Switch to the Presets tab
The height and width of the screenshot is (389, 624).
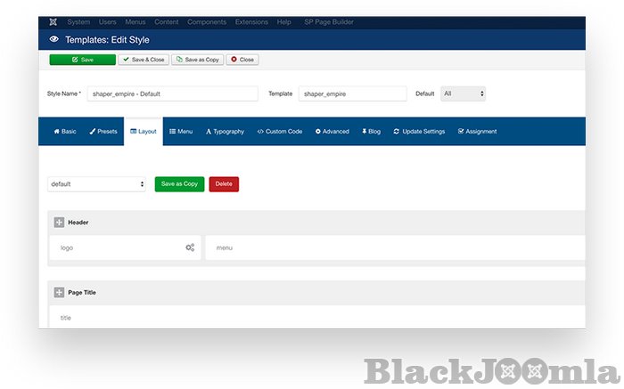(103, 132)
